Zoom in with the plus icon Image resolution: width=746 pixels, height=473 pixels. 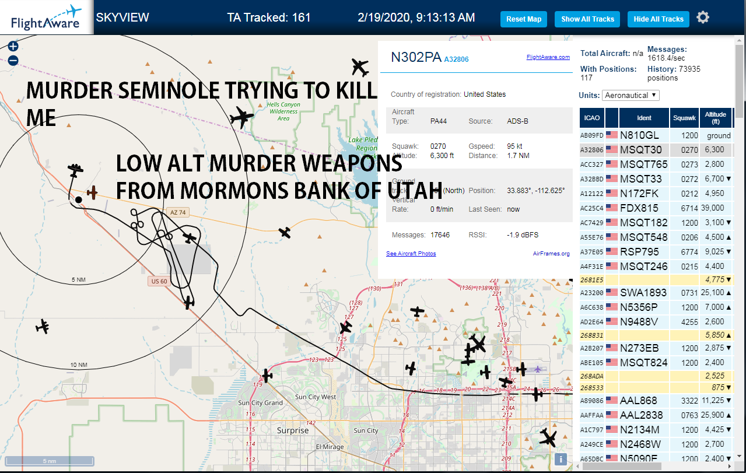point(13,47)
